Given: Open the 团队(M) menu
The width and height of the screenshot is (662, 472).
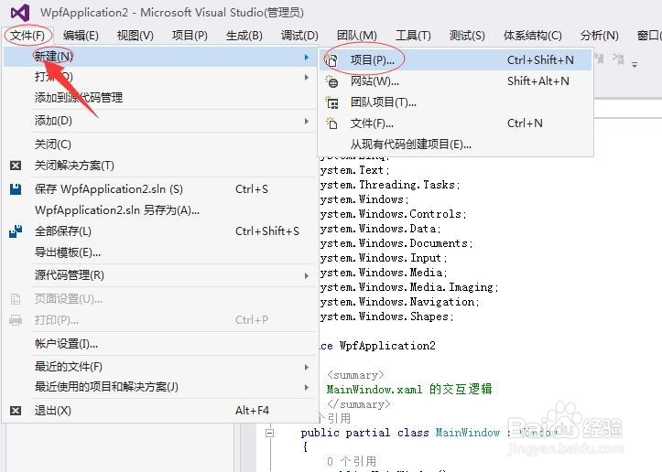Looking at the screenshot, I should click(x=357, y=36).
